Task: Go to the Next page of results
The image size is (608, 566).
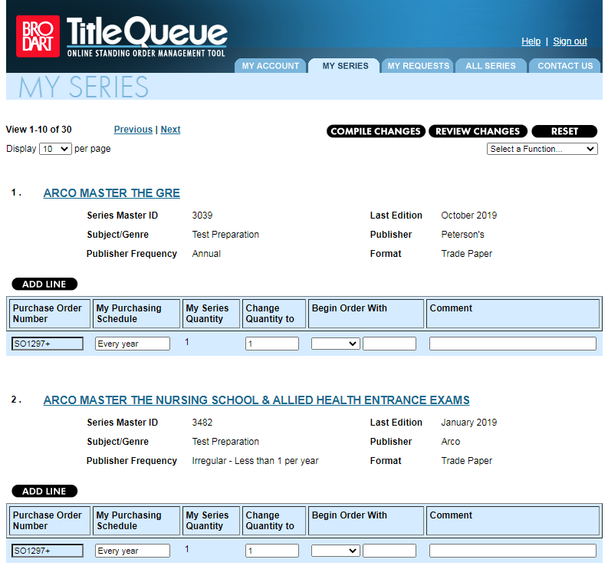Action: [170, 130]
